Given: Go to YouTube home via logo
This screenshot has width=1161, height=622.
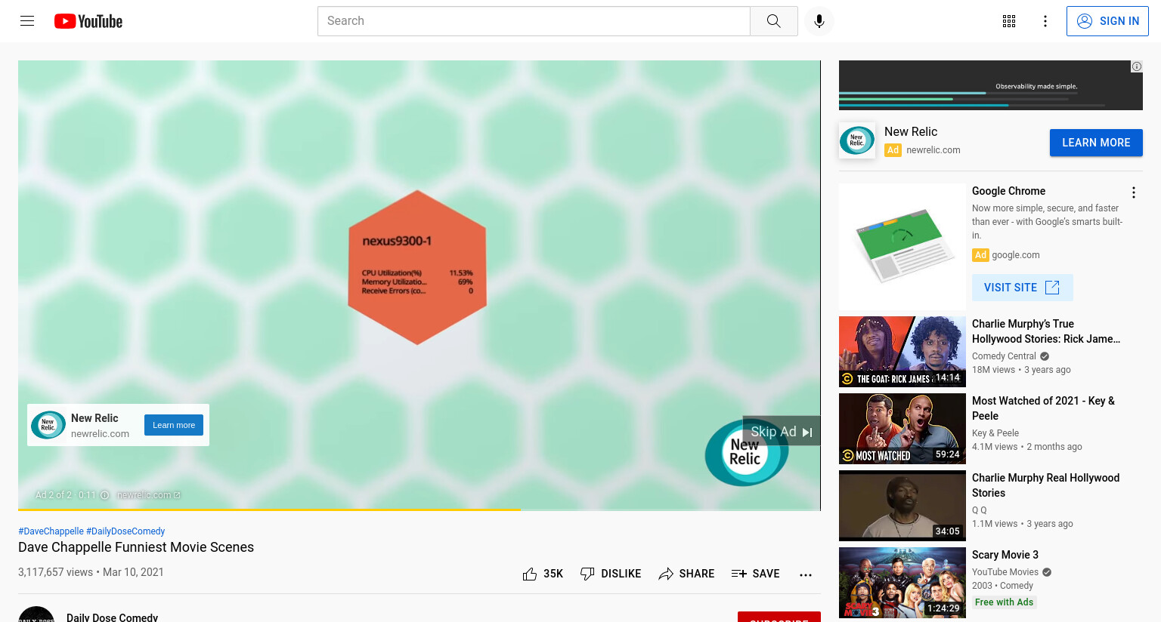Looking at the screenshot, I should [x=88, y=21].
